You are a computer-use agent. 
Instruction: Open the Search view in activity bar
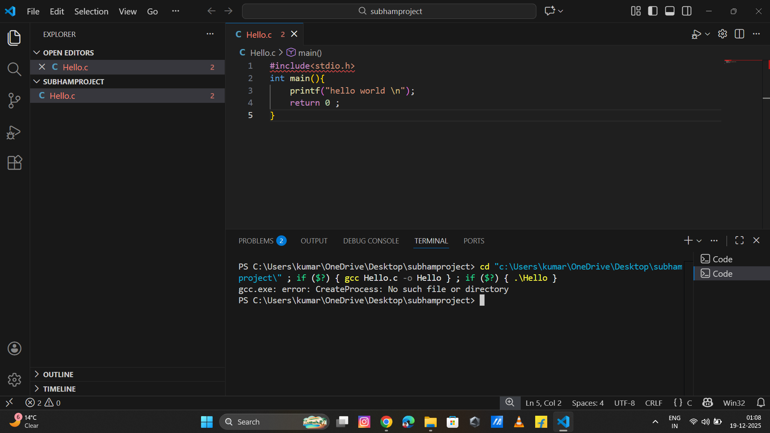pos(14,69)
